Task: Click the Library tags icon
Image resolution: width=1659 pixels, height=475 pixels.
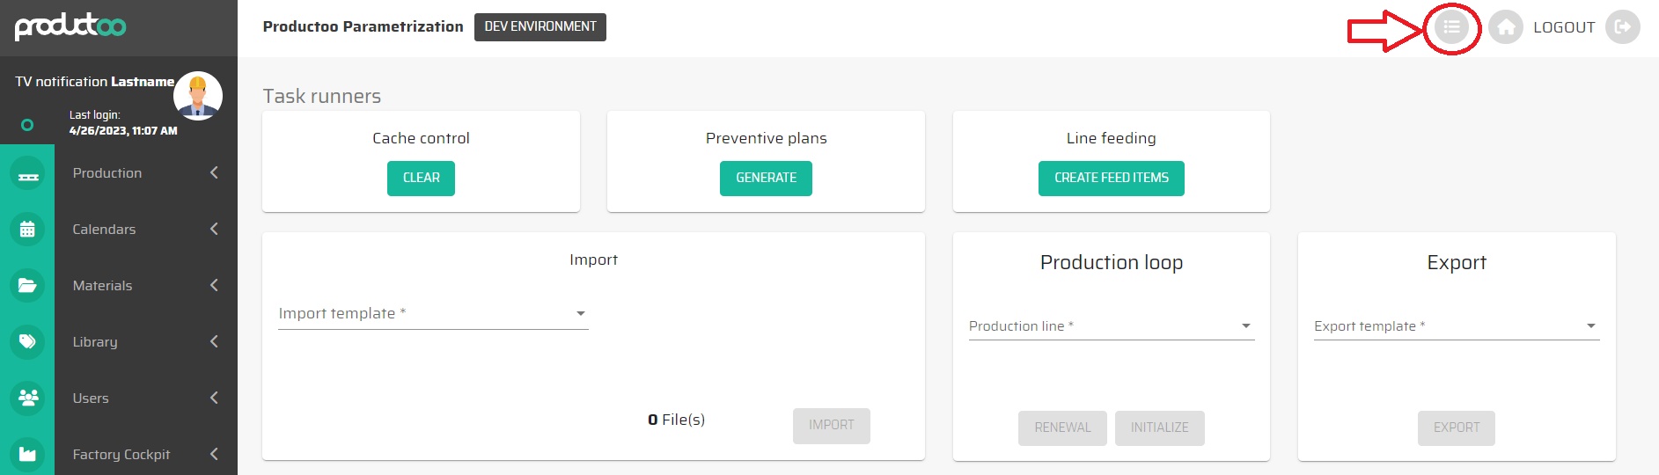Action: pos(27,342)
